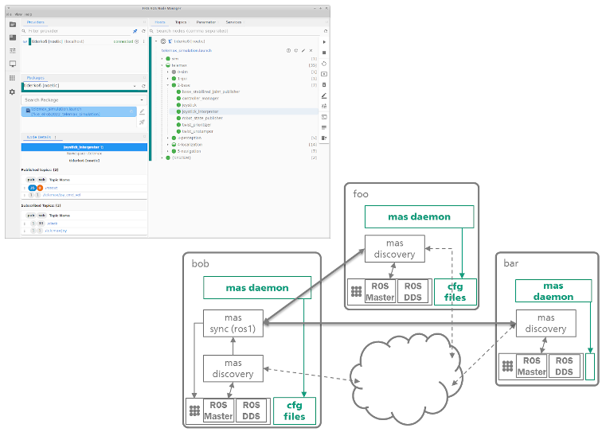Open the telemax_simulation.launch link in host tree
Image resolution: width=602 pixels, height=432 pixels.
186,51
